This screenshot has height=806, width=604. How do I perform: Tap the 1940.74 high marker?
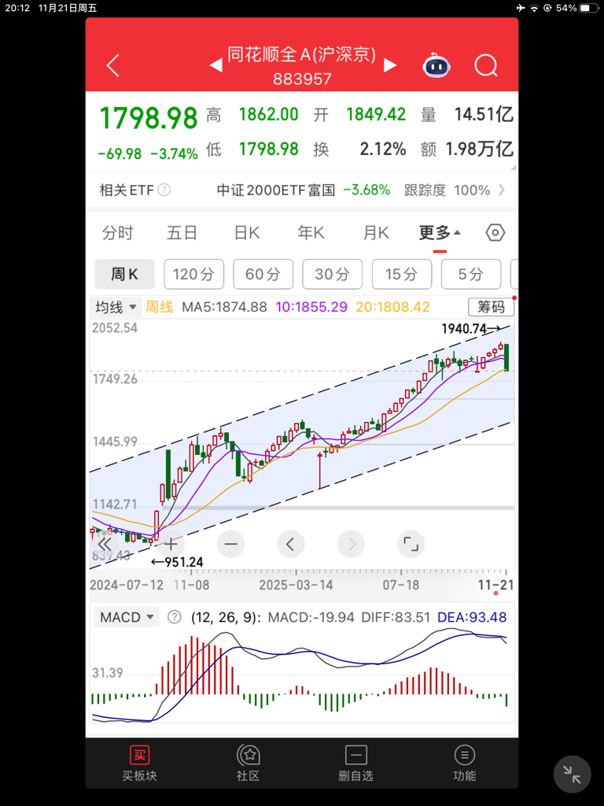472,328
